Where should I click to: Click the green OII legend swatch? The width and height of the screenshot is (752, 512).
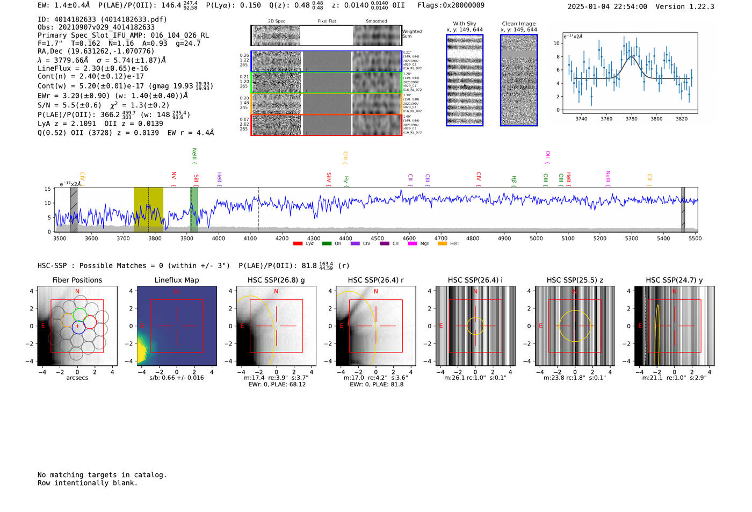[327, 243]
